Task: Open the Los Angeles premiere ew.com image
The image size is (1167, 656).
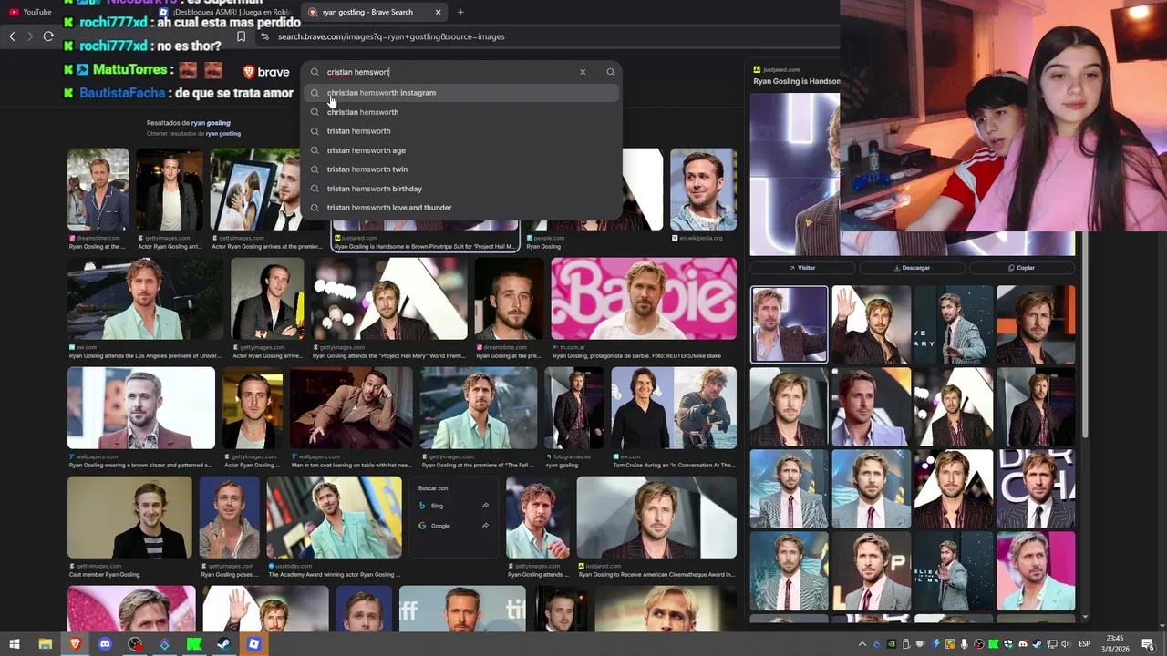Action: [x=145, y=299]
